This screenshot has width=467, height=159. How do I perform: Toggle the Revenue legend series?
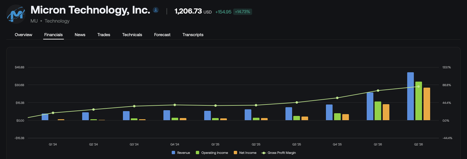pyautogui.click(x=181, y=153)
